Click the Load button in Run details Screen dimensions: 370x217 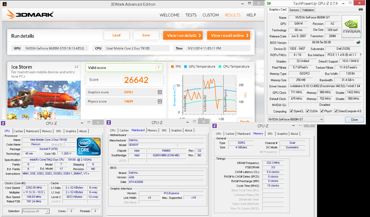(116, 35)
